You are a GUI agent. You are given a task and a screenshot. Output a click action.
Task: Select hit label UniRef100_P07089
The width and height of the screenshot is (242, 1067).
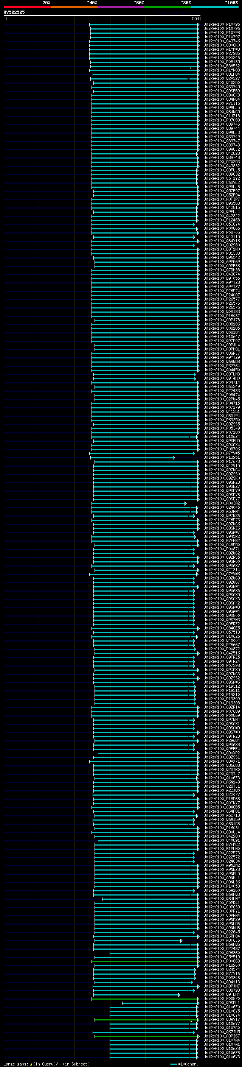[221, 120]
